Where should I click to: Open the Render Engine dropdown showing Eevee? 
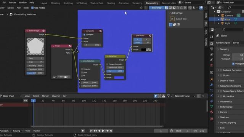pos(238,43)
